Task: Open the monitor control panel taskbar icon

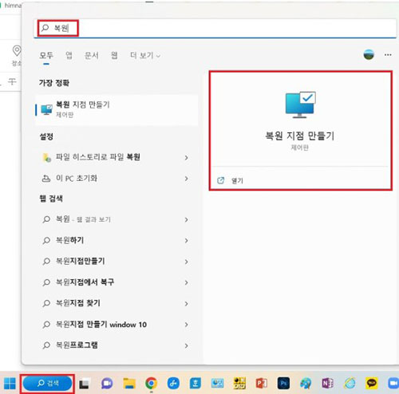Action: [x=217, y=384]
